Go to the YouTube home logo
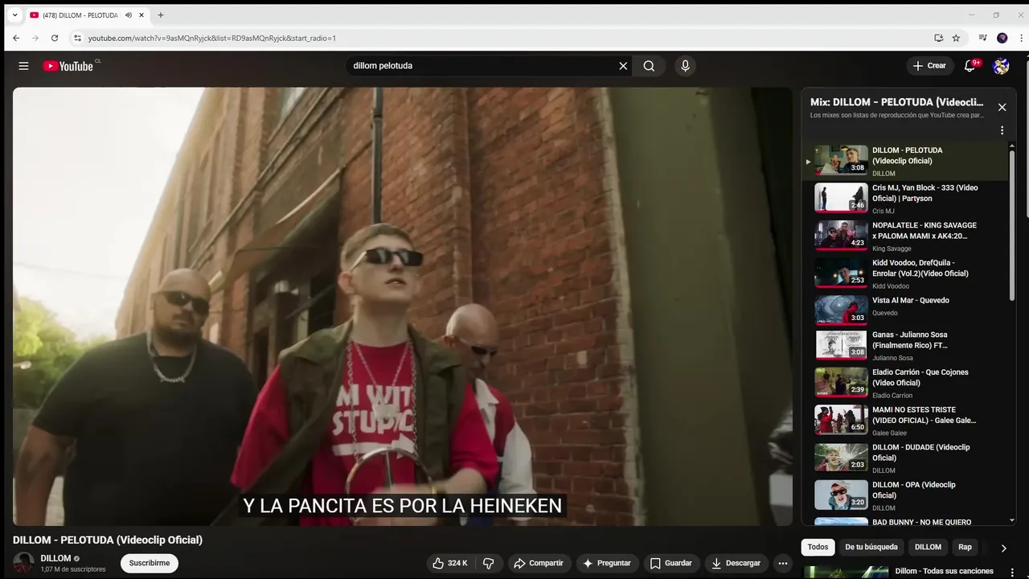The width and height of the screenshot is (1029, 579). (68, 66)
